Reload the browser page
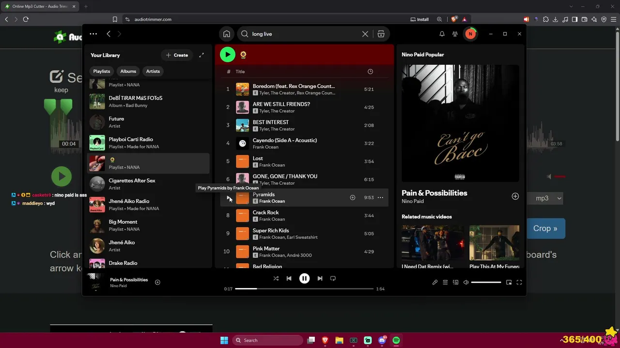Screen dimensions: 620x348 click(26, 19)
